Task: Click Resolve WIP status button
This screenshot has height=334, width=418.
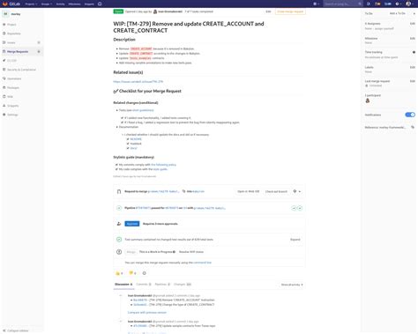Action: coord(191,252)
